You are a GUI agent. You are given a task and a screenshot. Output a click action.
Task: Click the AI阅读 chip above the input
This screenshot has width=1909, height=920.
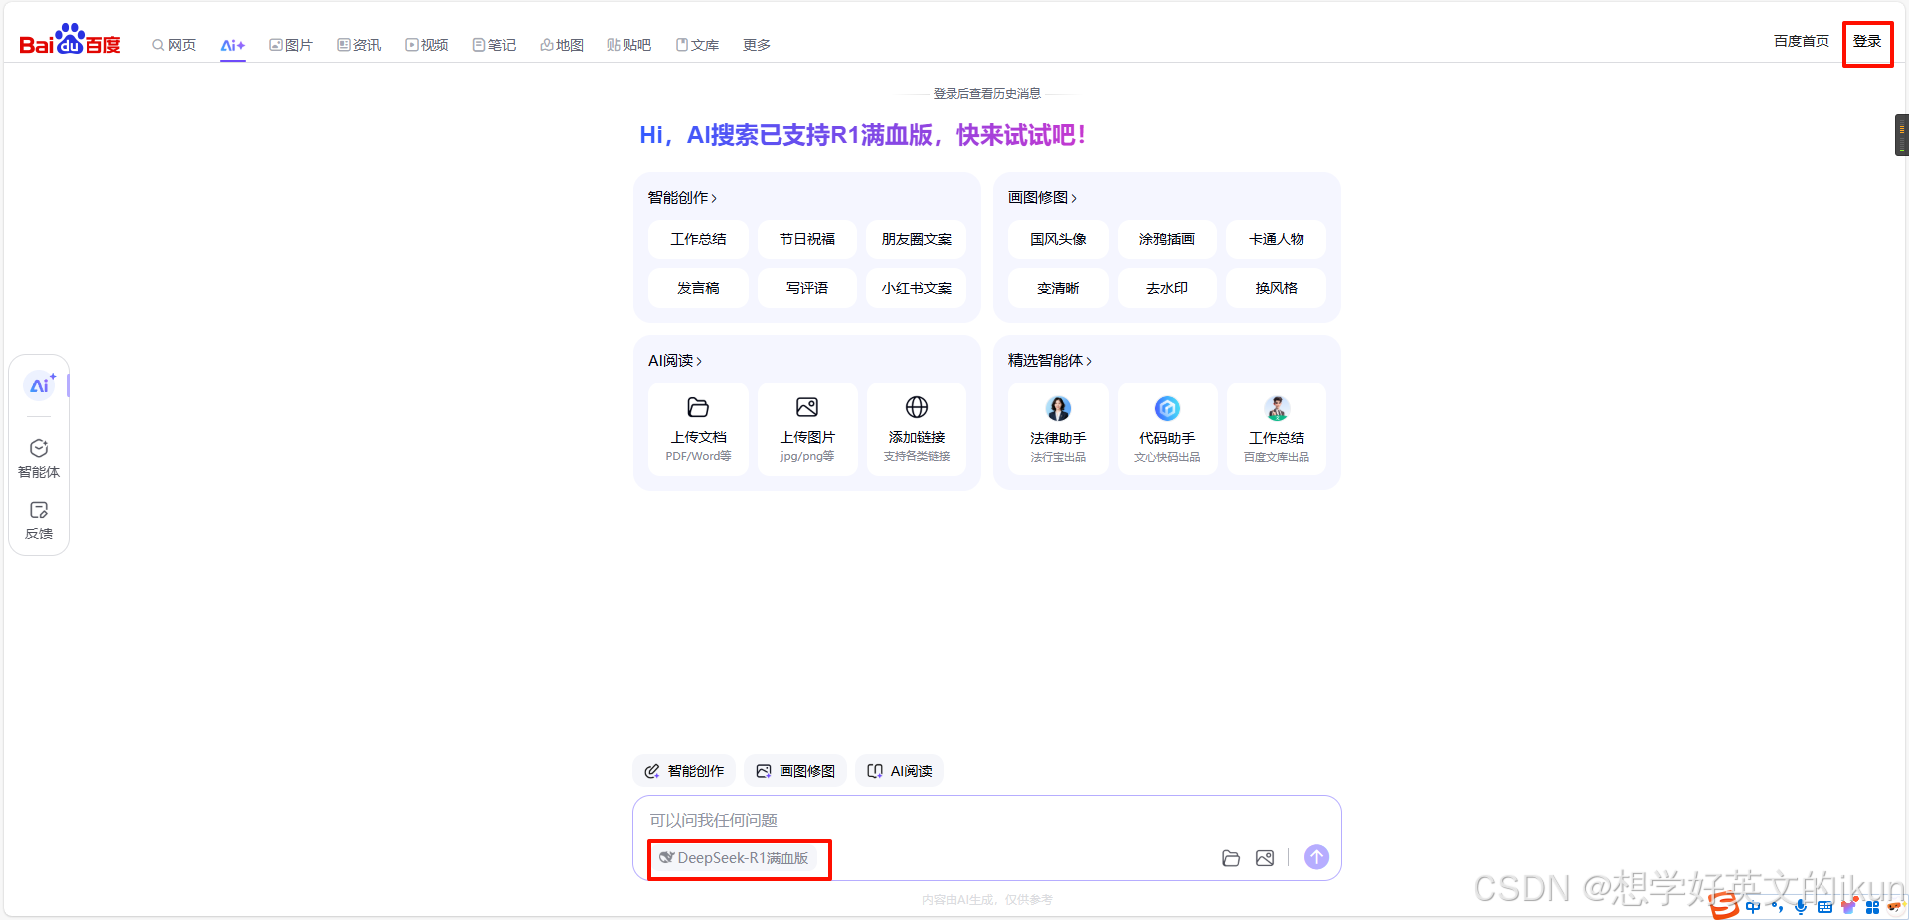pyautogui.click(x=900, y=771)
